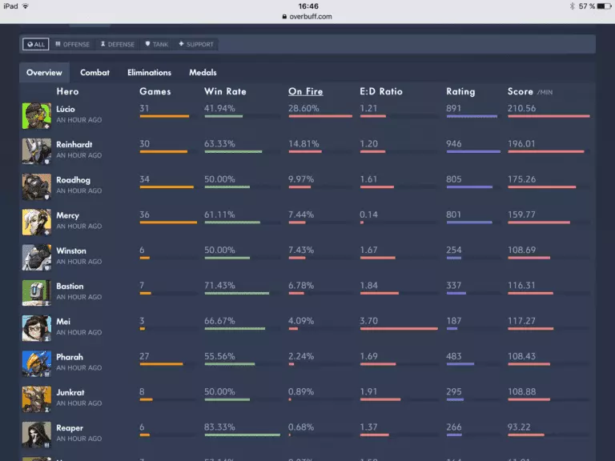Open the Combat tab
The image size is (615, 461).
(95, 73)
